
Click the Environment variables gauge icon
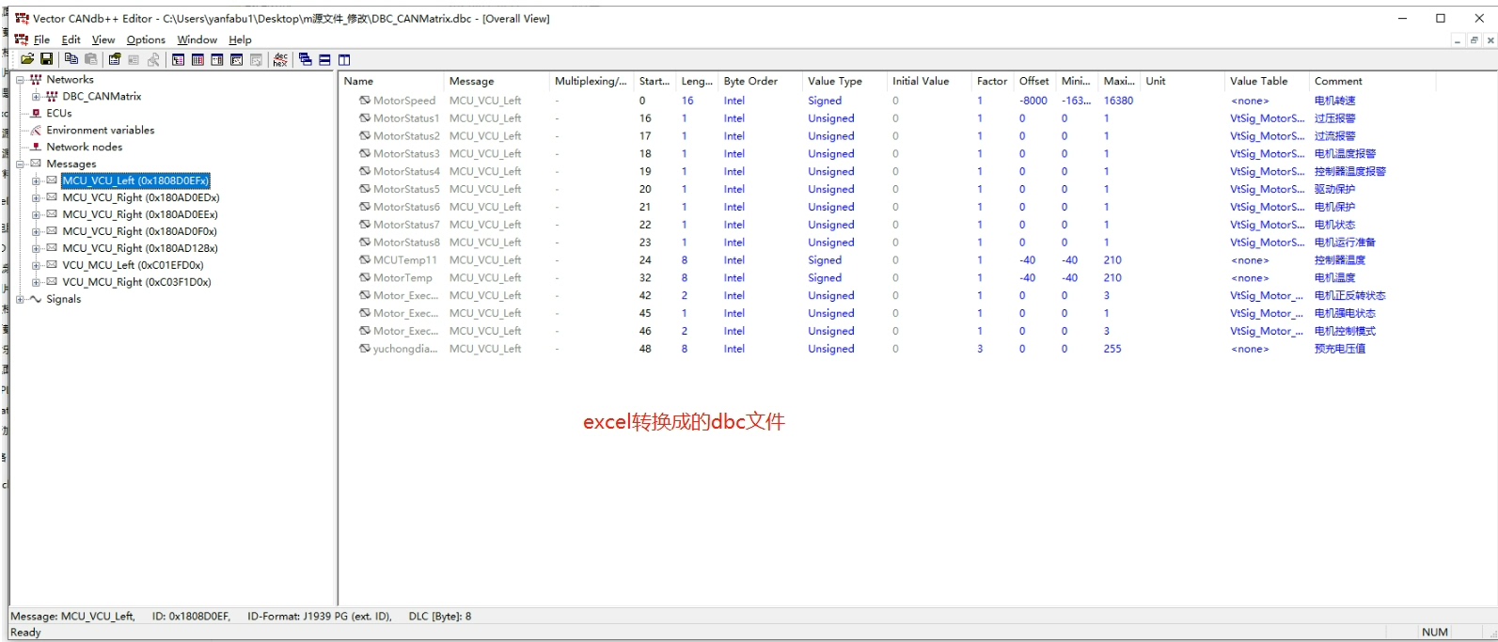coord(36,130)
